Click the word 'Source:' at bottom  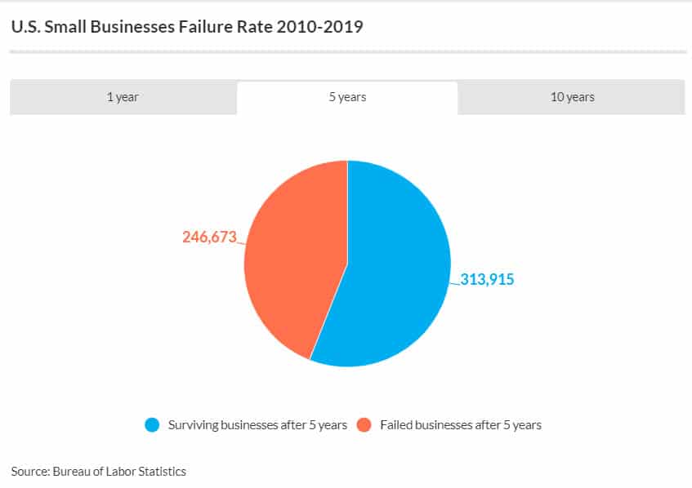30,472
